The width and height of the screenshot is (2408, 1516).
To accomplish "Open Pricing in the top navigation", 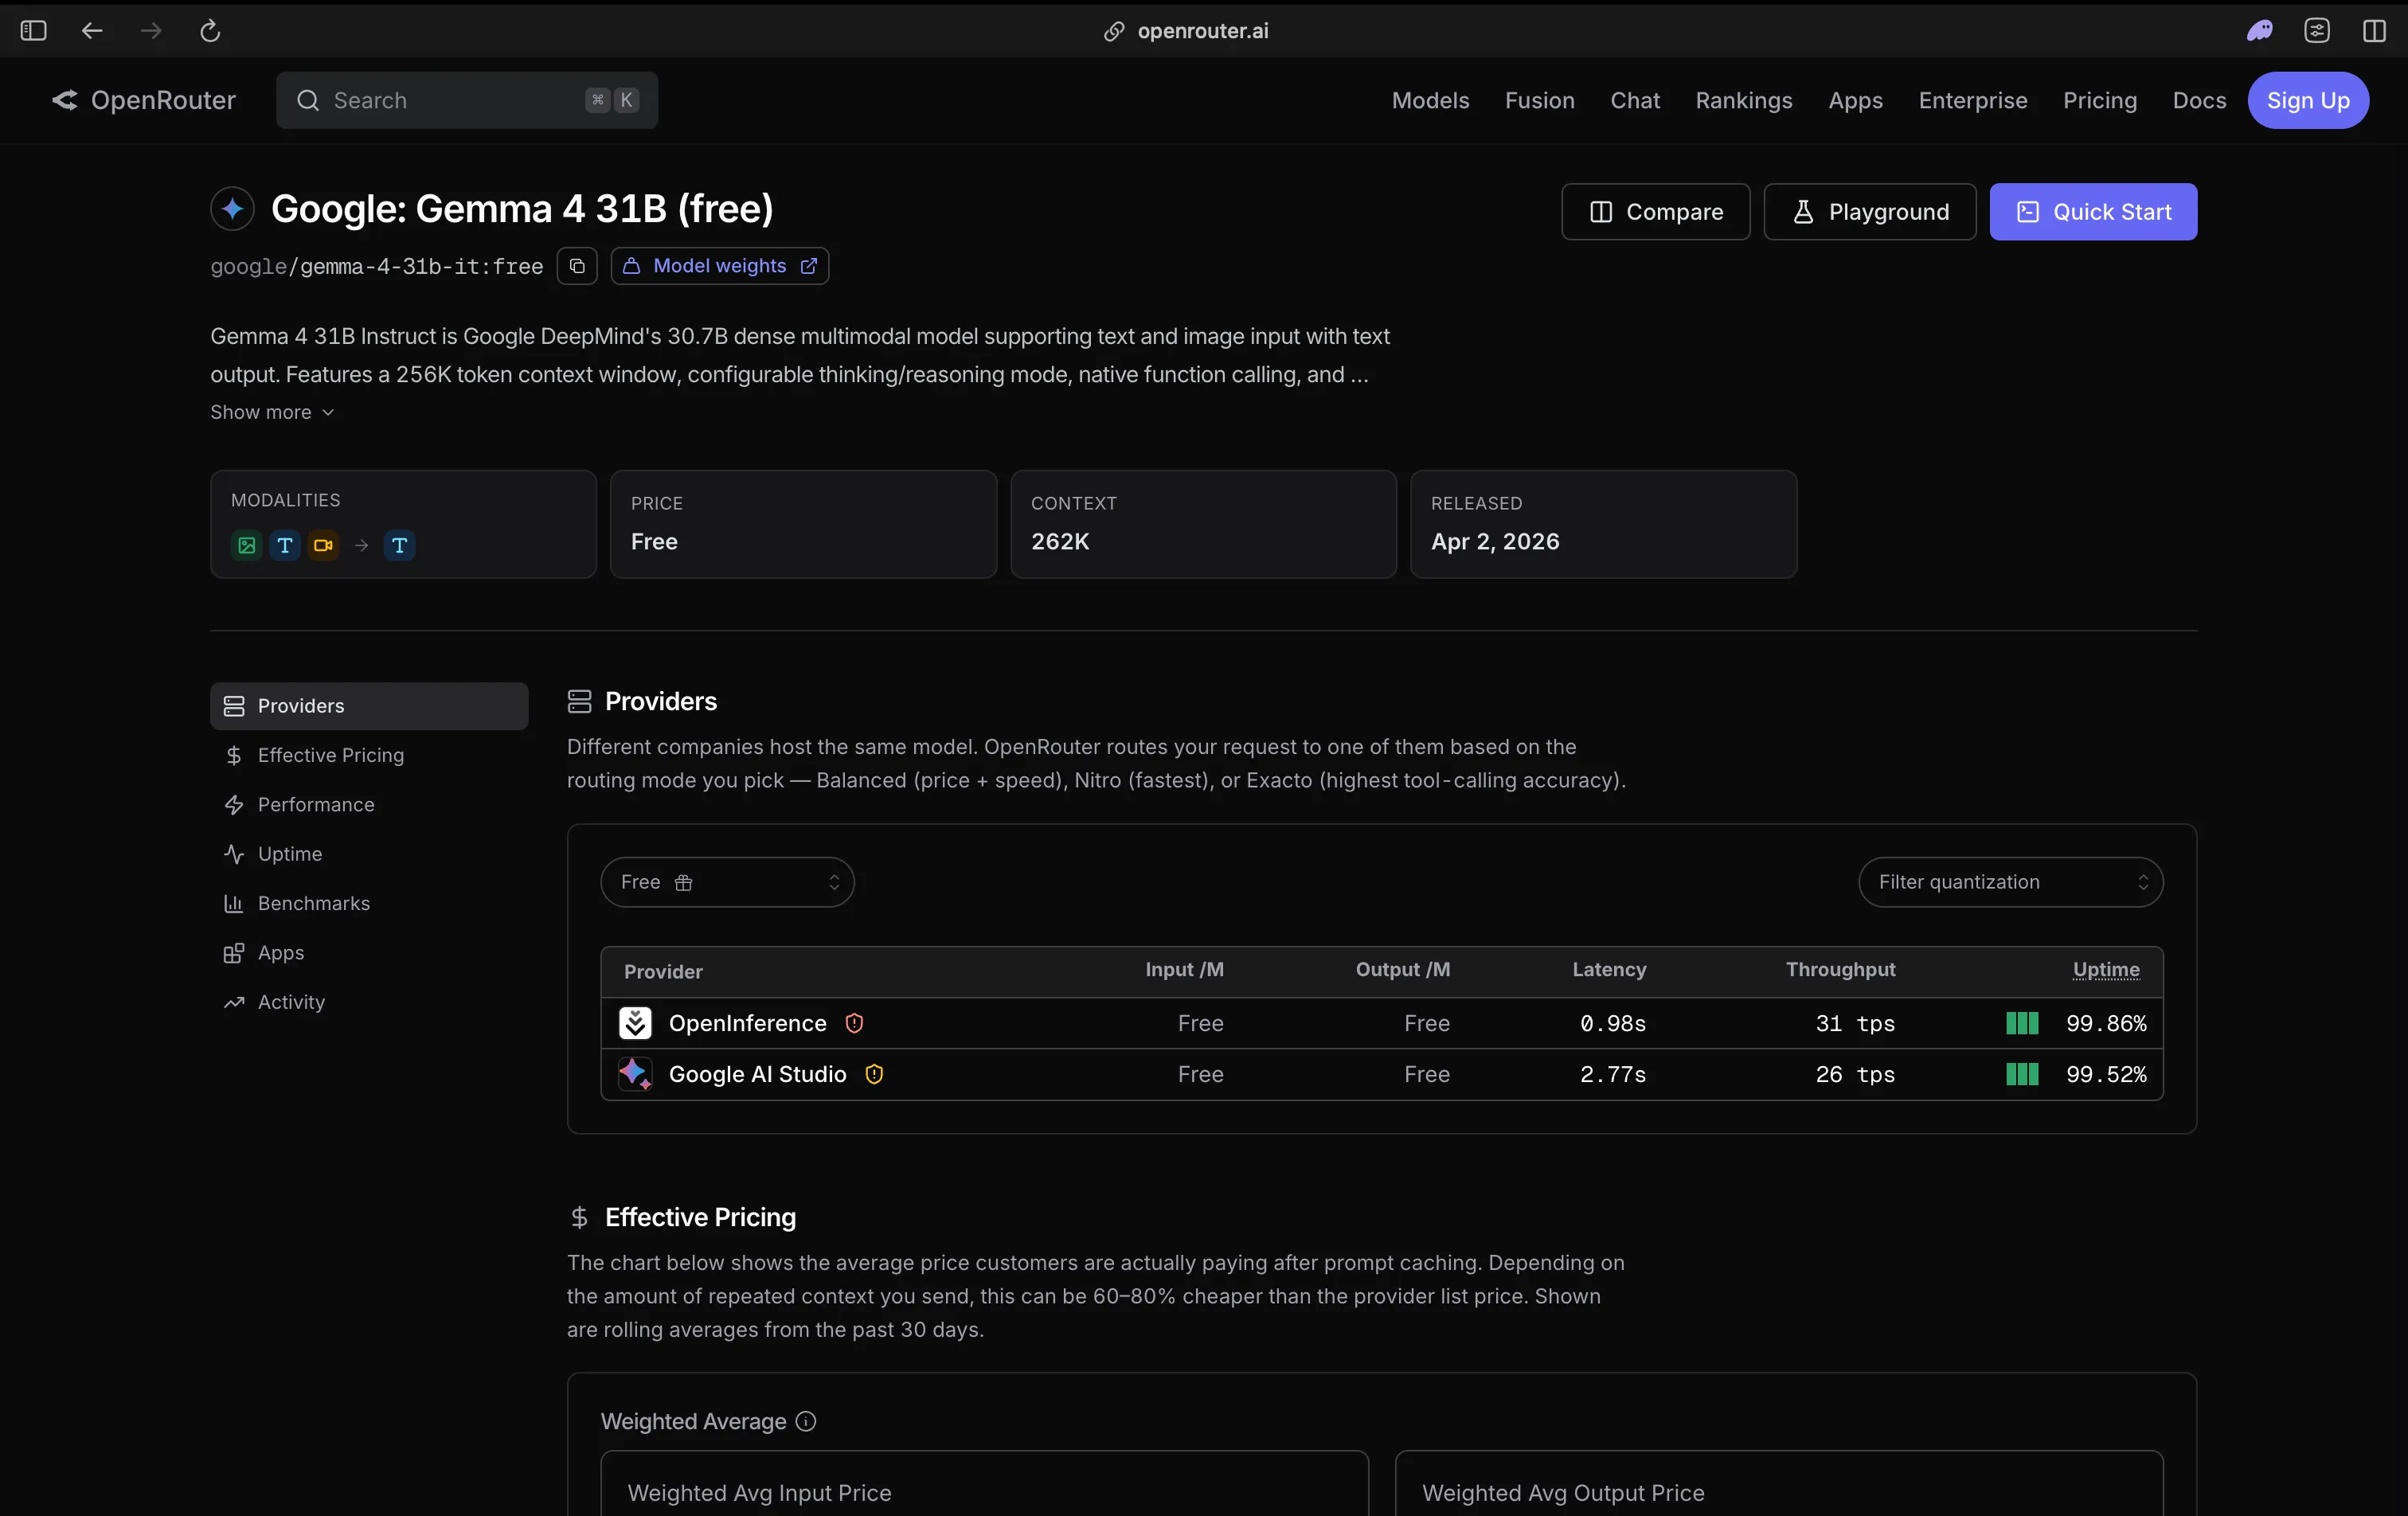I will (2099, 100).
